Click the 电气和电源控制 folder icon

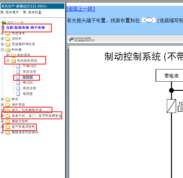(8, 127)
